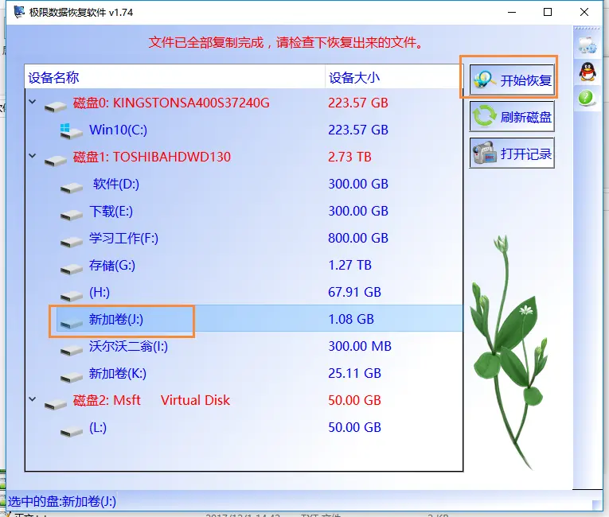Image resolution: width=609 pixels, height=517 pixels.
Task: Collapse the 磁盘0 KINGSTON disk node
Action: (33, 102)
